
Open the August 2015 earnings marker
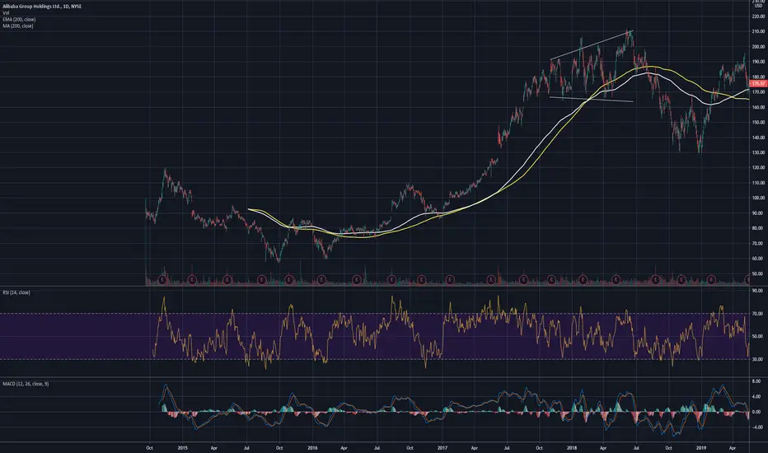(261, 280)
